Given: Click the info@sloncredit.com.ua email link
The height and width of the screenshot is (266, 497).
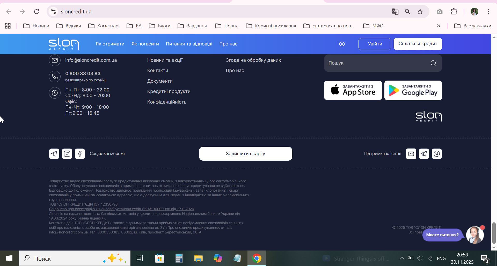Looking at the screenshot, I should coord(91,60).
